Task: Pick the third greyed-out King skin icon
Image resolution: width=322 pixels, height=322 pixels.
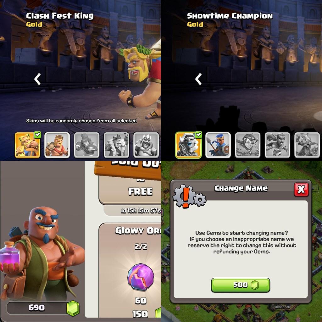Action: click(87, 145)
